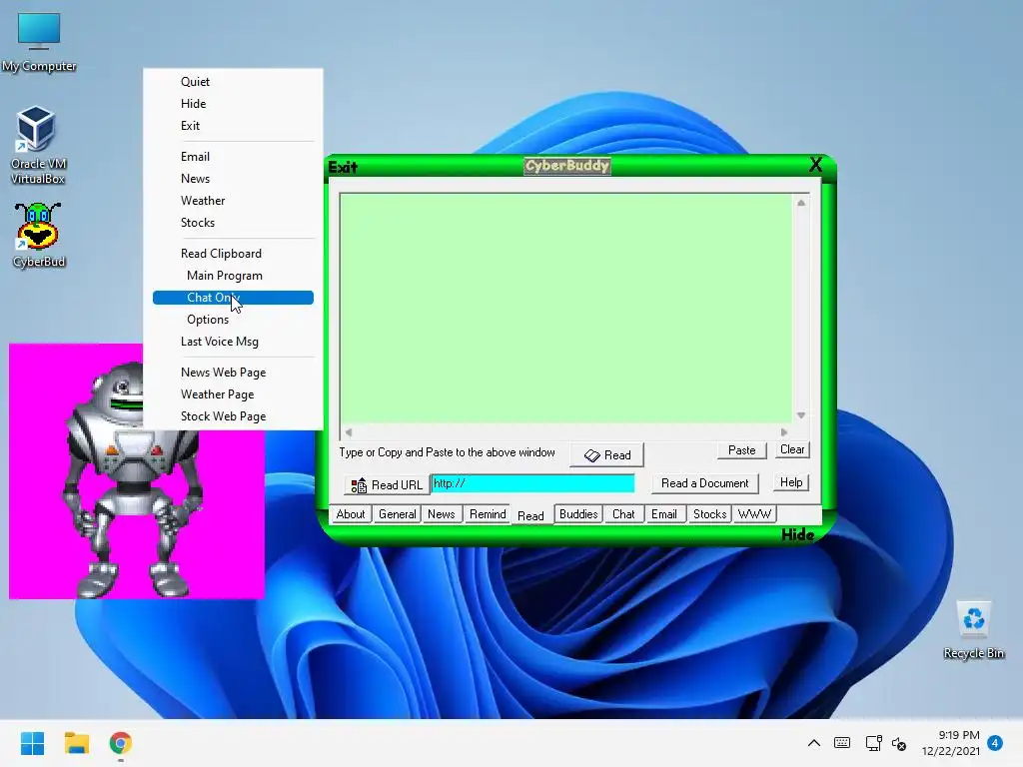This screenshot has height=767, width=1023.
Task: Choose Hide in the context menu
Action: (x=233, y=104)
